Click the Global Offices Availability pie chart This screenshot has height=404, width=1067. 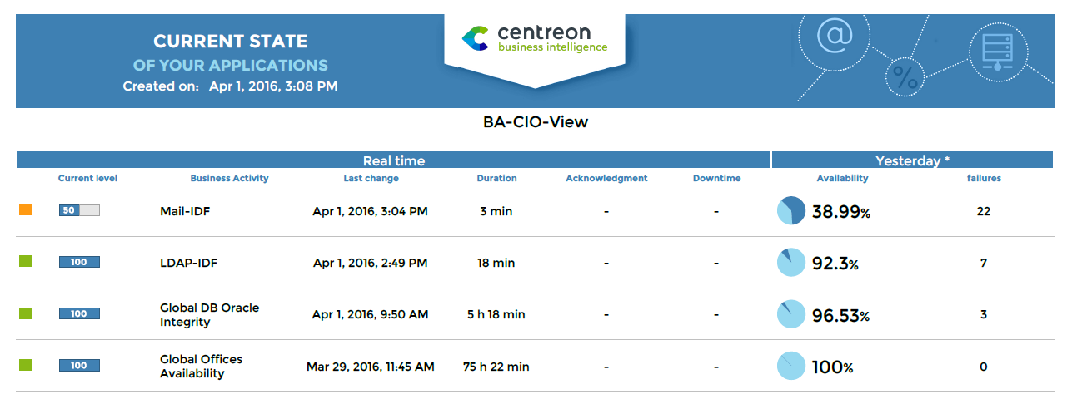click(x=791, y=367)
